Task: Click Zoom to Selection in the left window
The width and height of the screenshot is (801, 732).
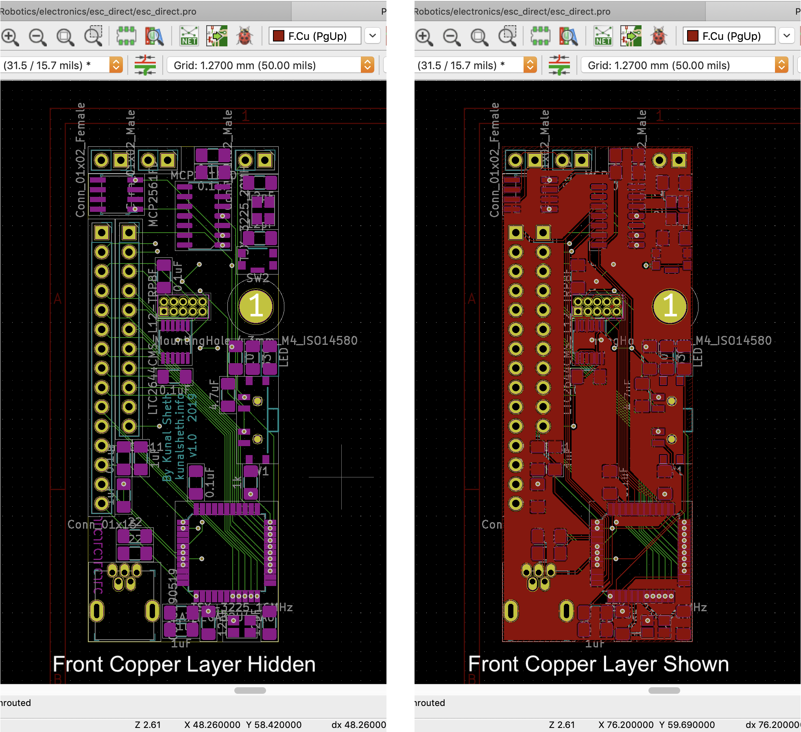Action: click(x=93, y=37)
